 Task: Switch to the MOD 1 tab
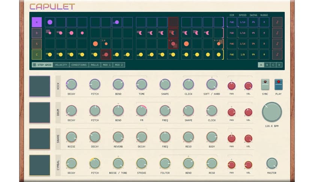(x=107, y=65)
